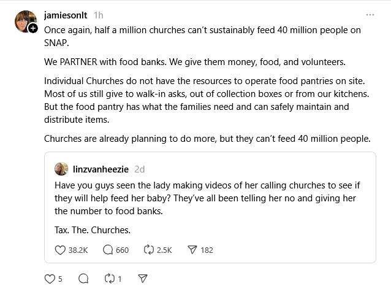Follow jamiesonlt using the plus badge
The image size is (391, 294).
click(x=33, y=28)
